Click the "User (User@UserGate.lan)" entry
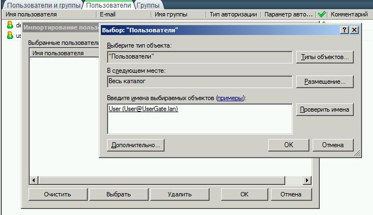The height and width of the screenshot is (215, 373). point(143,109)
